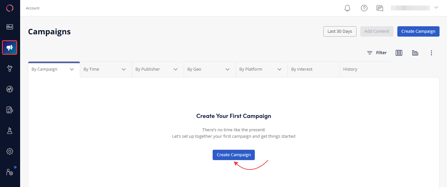The height and width of the screenshot is (187, 447).
Task: Open the scheduled reports sidebar icon
Action: [10, 110]
